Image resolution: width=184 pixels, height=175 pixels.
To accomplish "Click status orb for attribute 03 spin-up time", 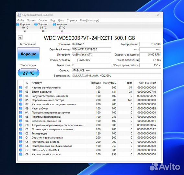I will tap(21, 92).
